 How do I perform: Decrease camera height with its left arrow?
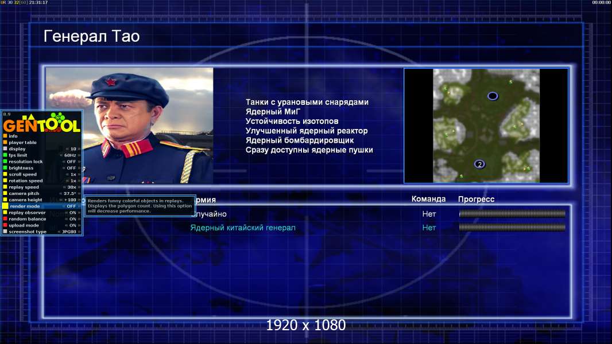click(61, 200)
